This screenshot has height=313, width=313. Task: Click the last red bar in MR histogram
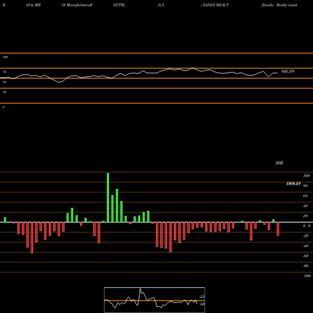(278, 229)
